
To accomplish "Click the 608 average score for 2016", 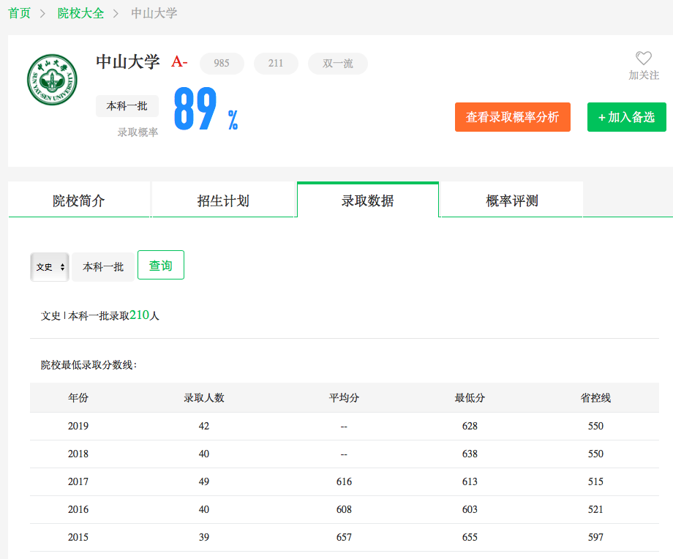I will tap(344, 509).
